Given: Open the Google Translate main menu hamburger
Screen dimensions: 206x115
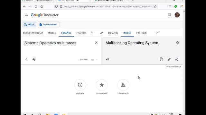Looking at the screenshot, I should tap(26, 15).
